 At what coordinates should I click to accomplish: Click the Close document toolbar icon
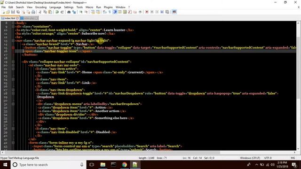click(23, 12)
